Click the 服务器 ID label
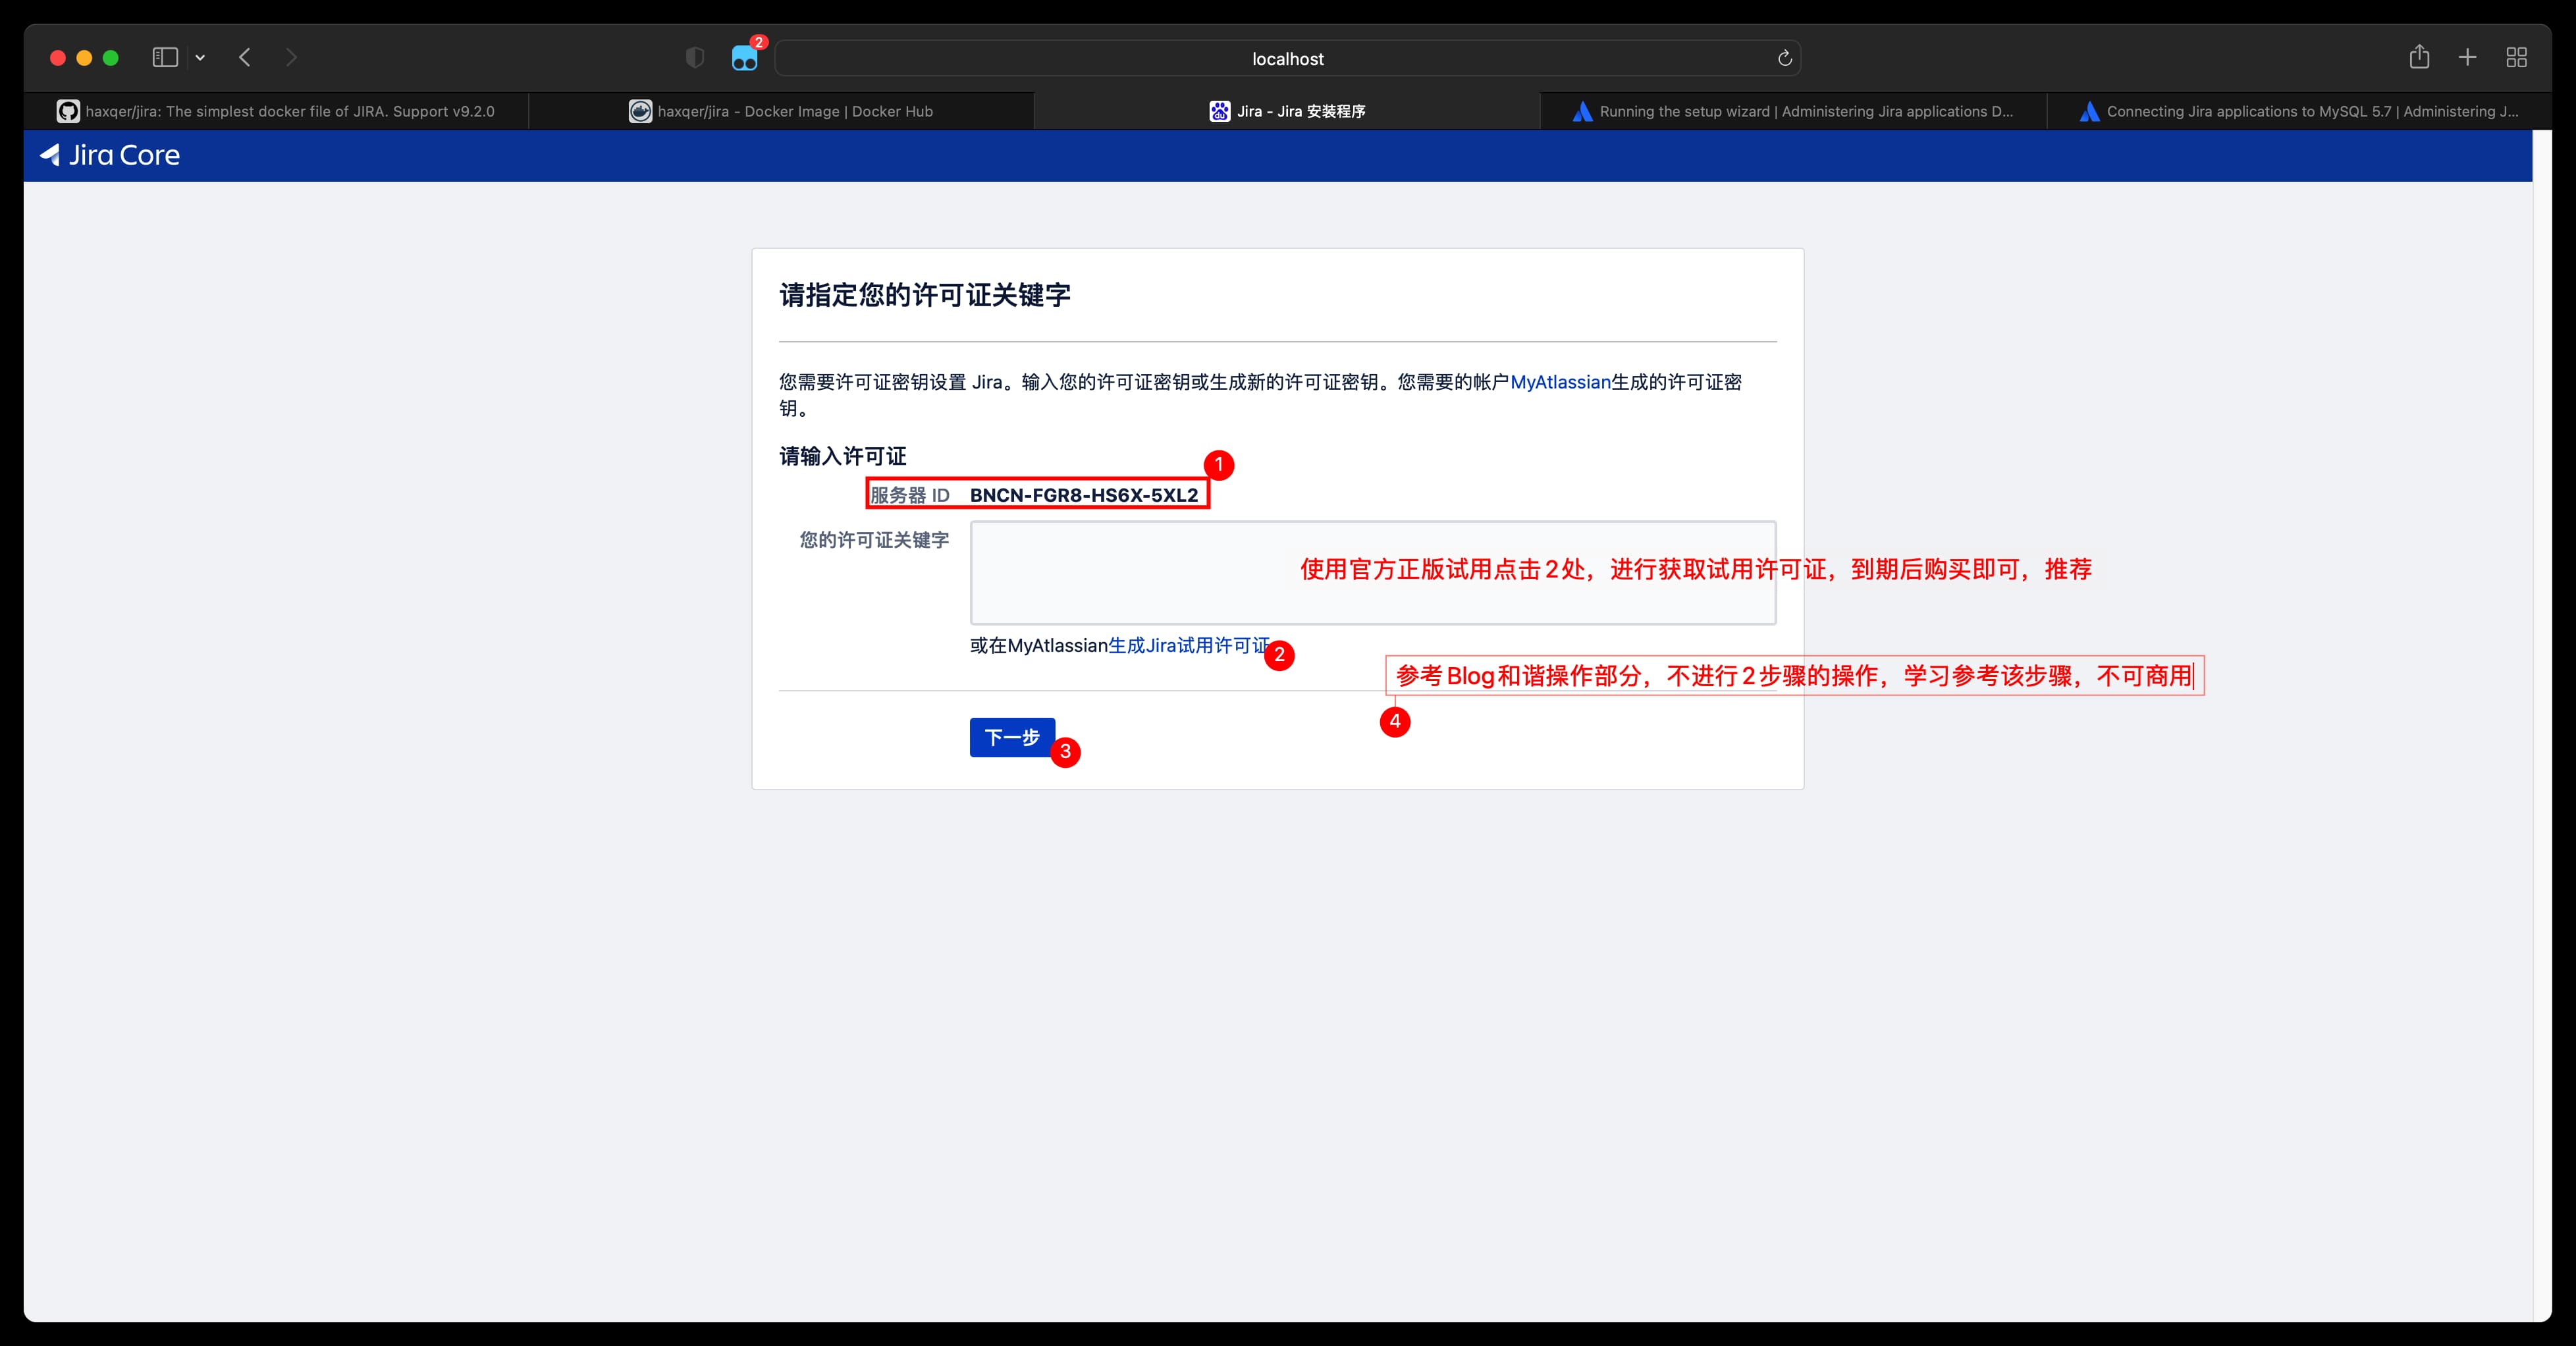Viewport: 2576px width, 1346px height. tap(910, 495)
